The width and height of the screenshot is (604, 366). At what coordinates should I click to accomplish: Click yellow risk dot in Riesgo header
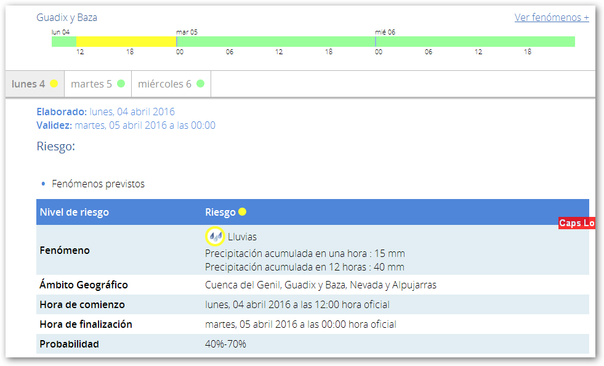pyautogui.click(x=243, y=212)
